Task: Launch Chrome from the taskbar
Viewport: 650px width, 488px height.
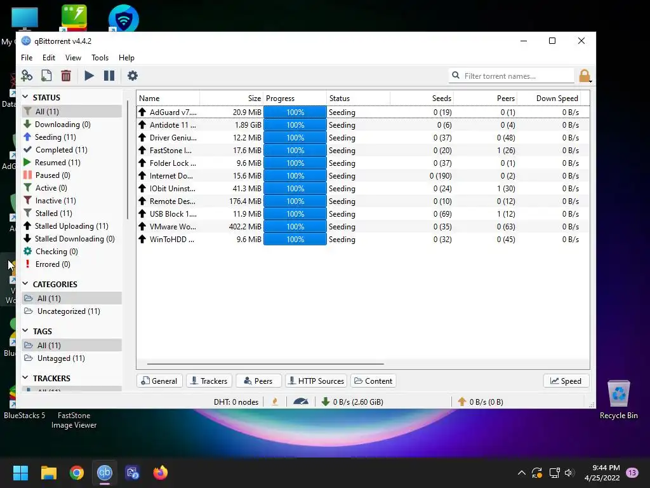Action: click(x=77, y=473)
